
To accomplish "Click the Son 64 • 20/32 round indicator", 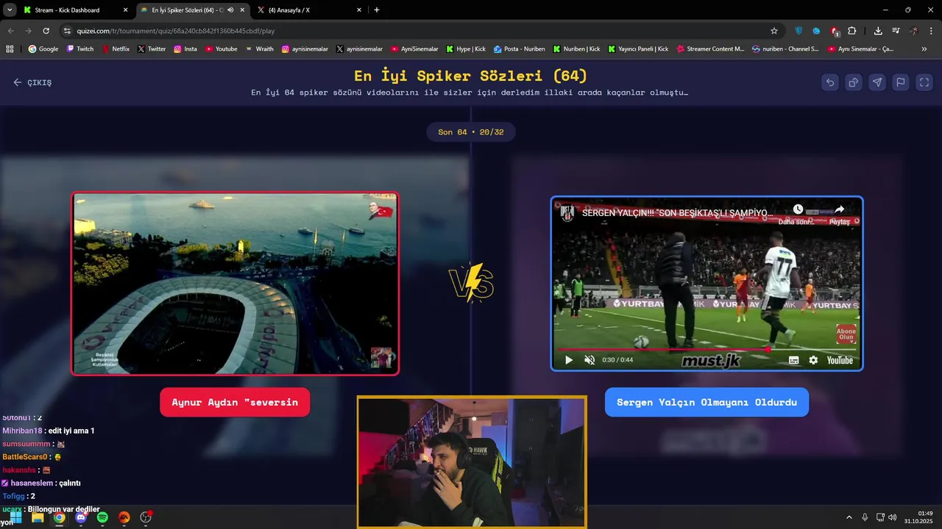I will (x=471, y=132).
